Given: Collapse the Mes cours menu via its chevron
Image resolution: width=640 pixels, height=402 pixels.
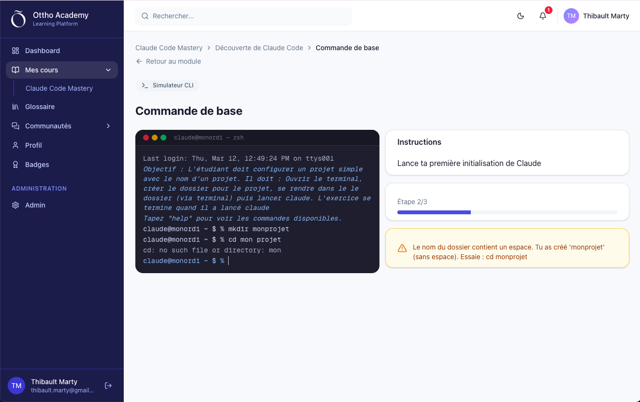Looking at the screenshot, I should [x=108, y=69].
